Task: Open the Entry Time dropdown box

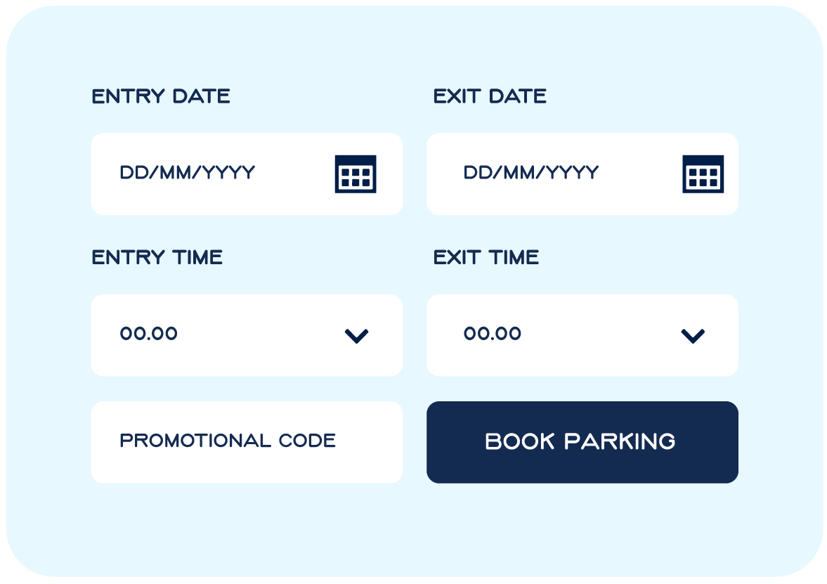Action: tap(247, 335)
